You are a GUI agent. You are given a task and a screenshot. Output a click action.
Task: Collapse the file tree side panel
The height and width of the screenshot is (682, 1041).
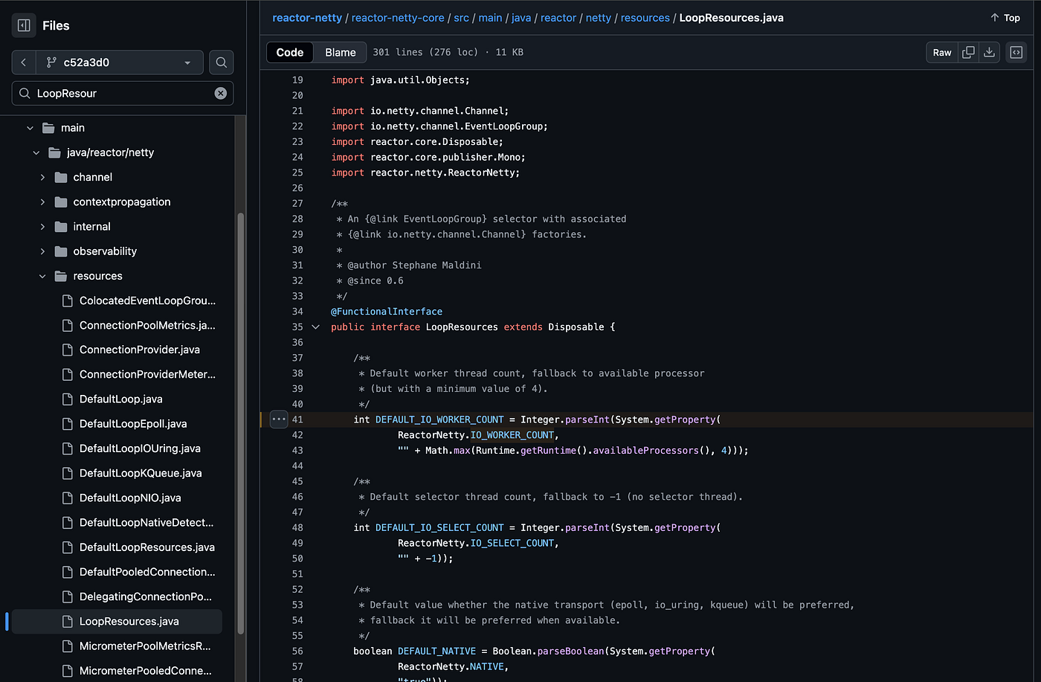pyautogui.click(x=24, y=25)
